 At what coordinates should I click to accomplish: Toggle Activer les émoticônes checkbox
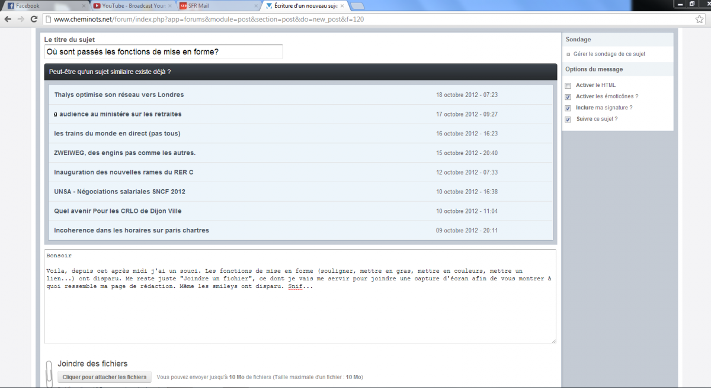(x=568, y=97)
